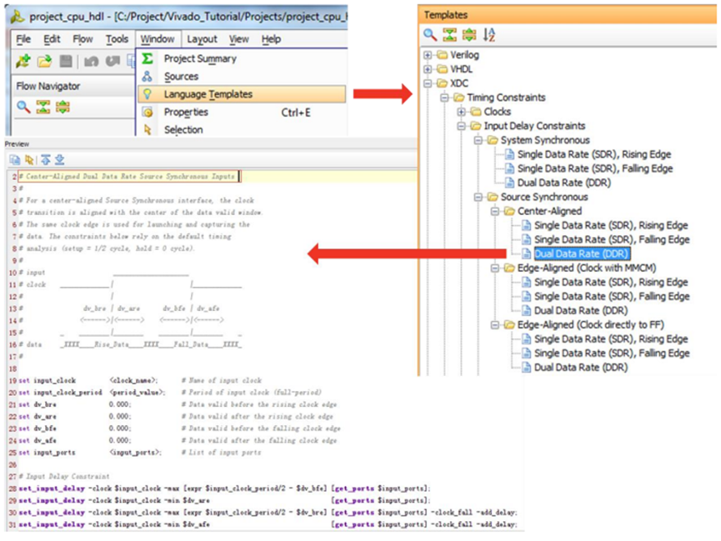Select Language Templates from Window menu
Screen dimensions: 721x541
pyautogui.click(x=208, y=94)
